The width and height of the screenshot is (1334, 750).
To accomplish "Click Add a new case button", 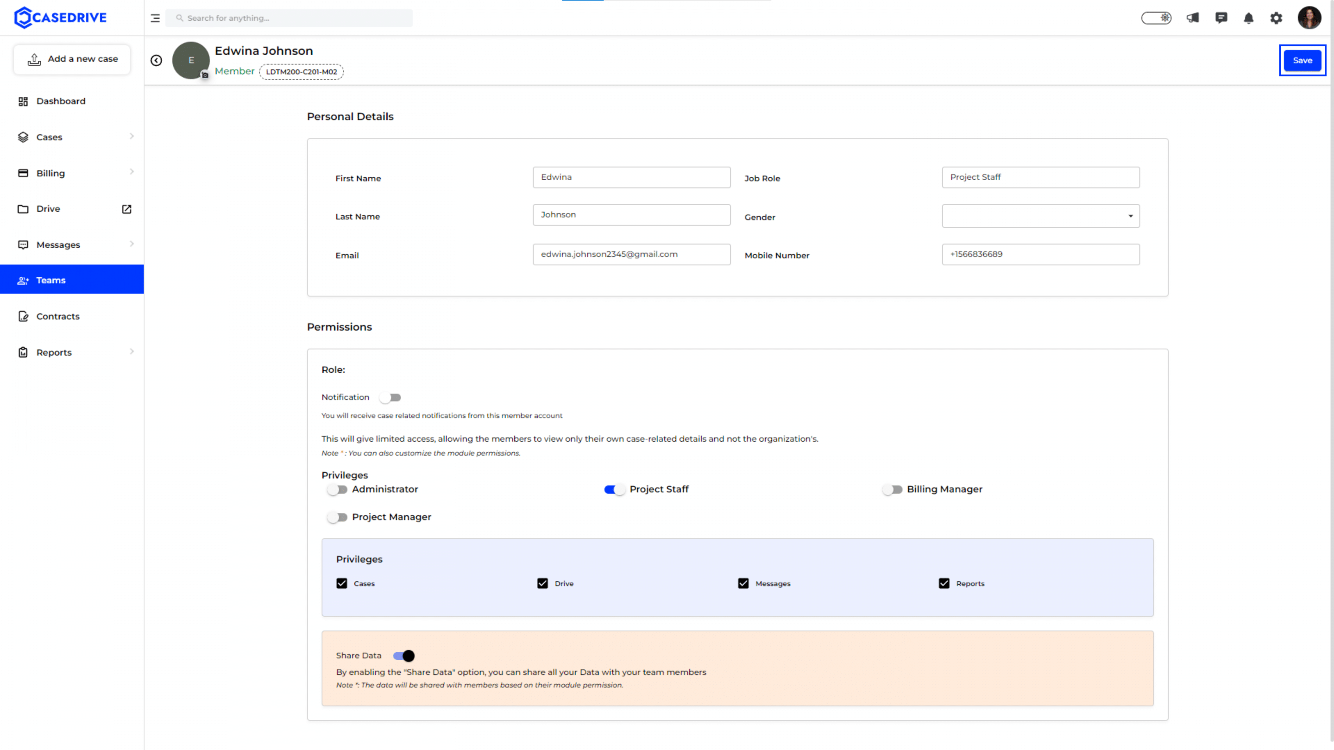I will coord(72,60).
